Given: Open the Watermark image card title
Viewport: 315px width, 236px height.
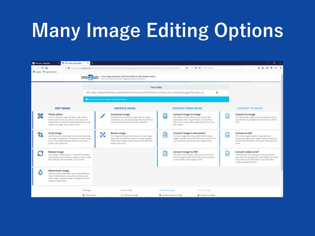Looking at the screenshot, I should (59, 171).
